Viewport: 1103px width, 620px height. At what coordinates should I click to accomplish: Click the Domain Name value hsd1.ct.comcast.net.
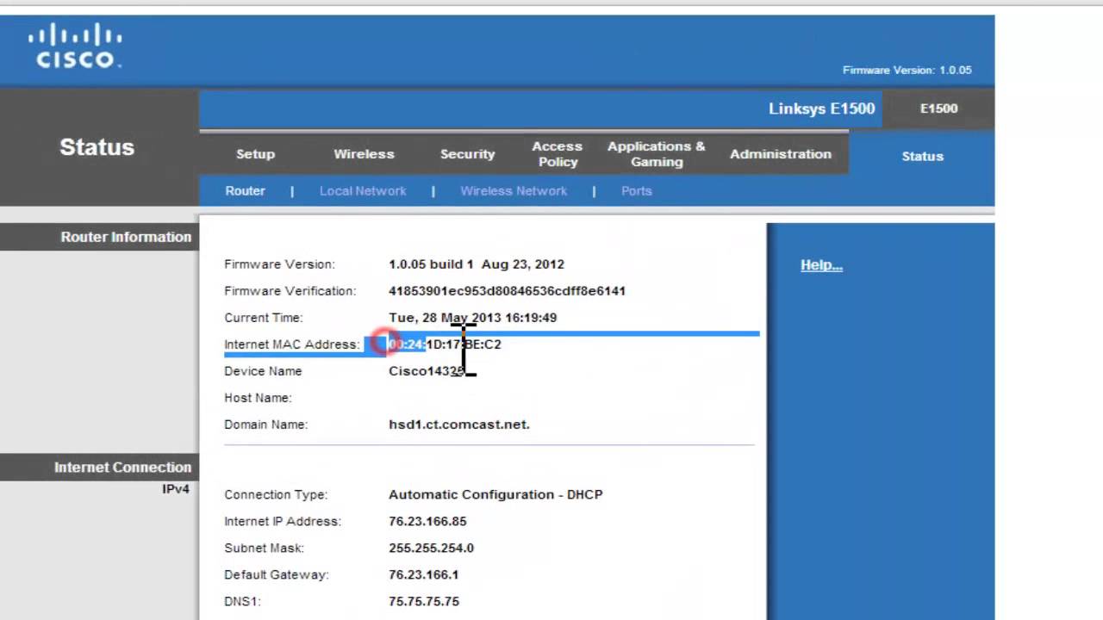click(x=459, y=425)
